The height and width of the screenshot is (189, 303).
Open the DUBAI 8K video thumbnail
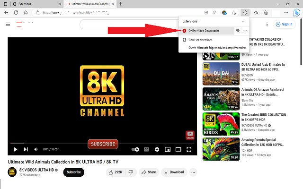[221, 74]
